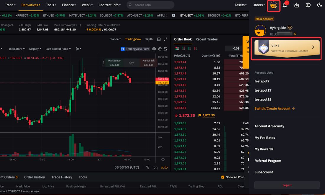
Task: Toggle Show All Positions checkbox
Action: pos(222,177)
